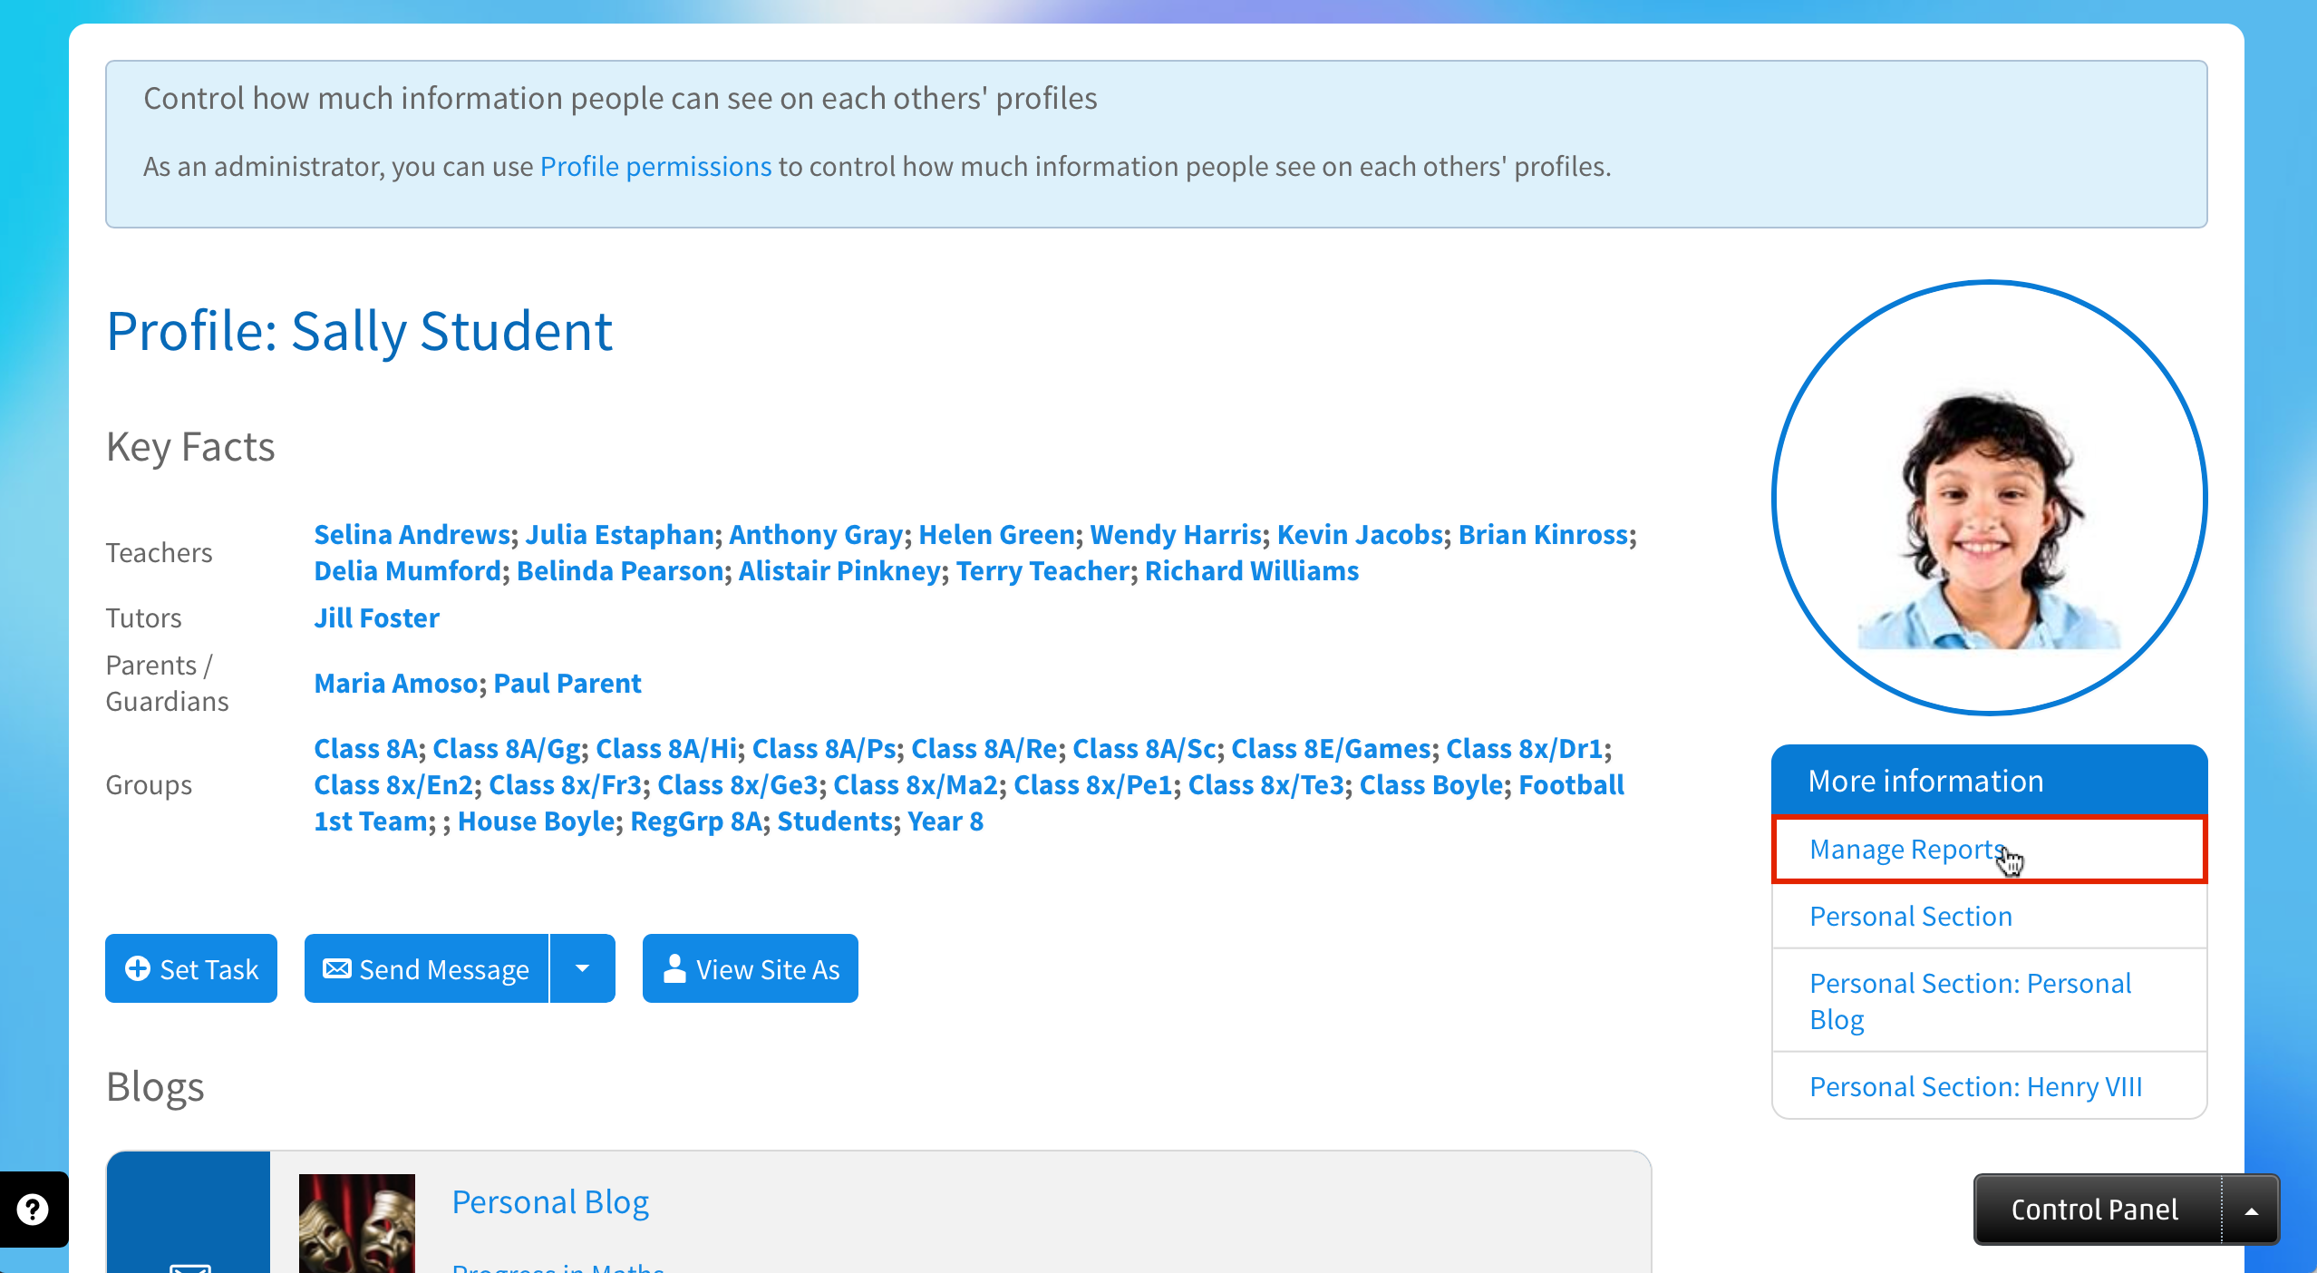
Task: Open teacher Helen Green's profile
Action: point(997,534)
